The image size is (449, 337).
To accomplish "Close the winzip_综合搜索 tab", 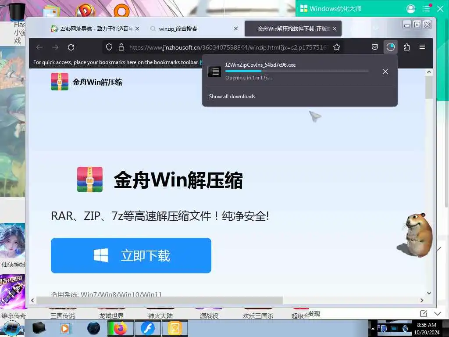I will [235, 29].
